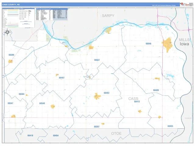Click the SARPY county label
This screenshot has width=195, height=146.
click(108, 16)
